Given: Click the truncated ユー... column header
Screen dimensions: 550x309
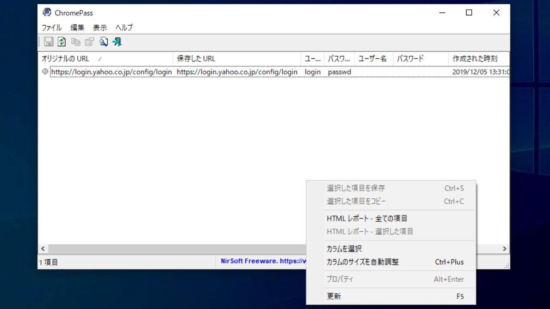Looking at the screenshot, I should tap(312, 59).
